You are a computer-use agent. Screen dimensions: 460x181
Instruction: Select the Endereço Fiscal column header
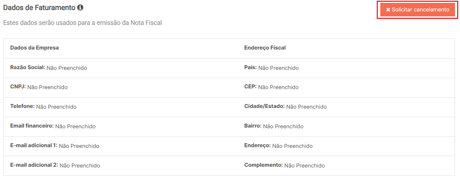click(x=265, y=48)
